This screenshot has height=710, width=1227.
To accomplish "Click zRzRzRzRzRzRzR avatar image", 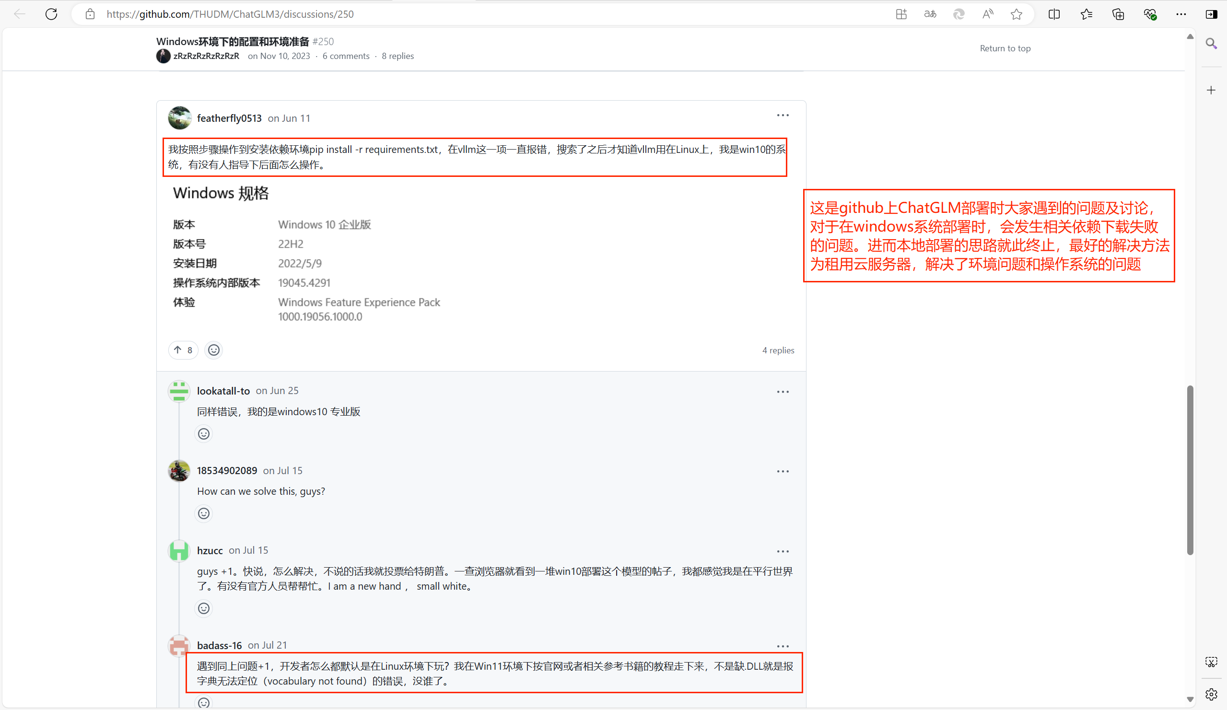I will (x=164, y=56).
